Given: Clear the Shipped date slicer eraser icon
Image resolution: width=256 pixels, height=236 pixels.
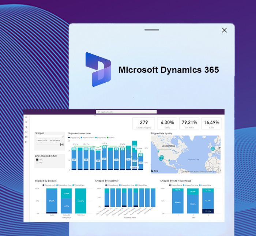Looking at the screenshot, I should pos(63,136).
